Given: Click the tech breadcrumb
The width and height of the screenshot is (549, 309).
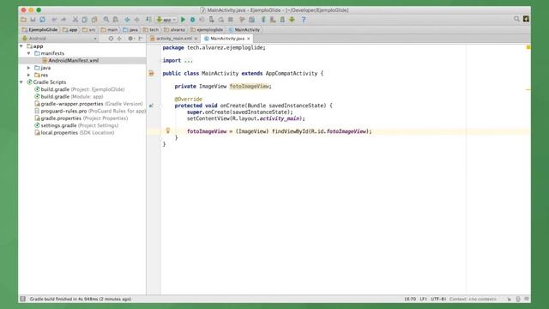Looking at the screenshot, I should coord(151,30).
